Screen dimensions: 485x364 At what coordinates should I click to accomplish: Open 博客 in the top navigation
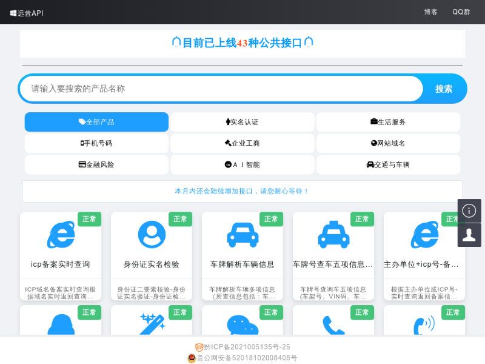pos(430,12)
